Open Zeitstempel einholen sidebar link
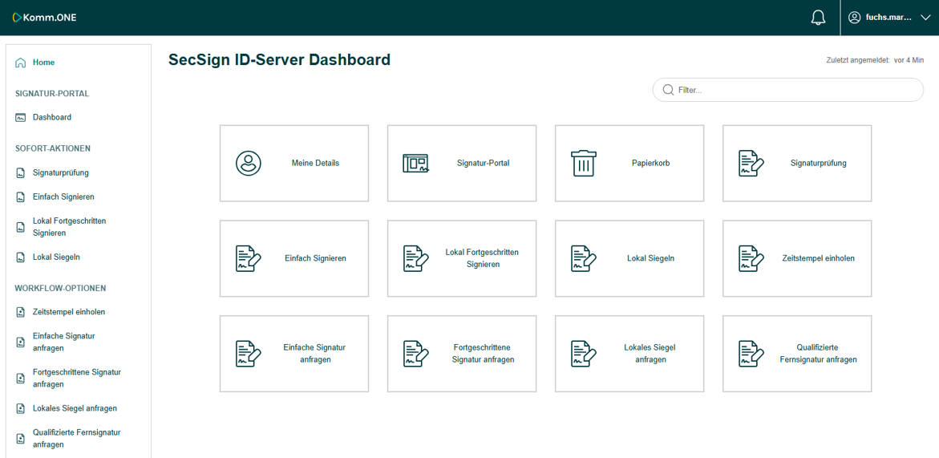This screenshot has height=458, width=939. (x=69, y=312)
